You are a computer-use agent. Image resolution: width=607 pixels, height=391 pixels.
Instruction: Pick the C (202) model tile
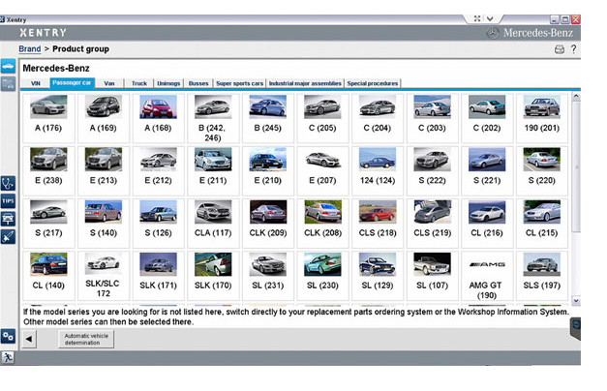(x=487, y=118)
